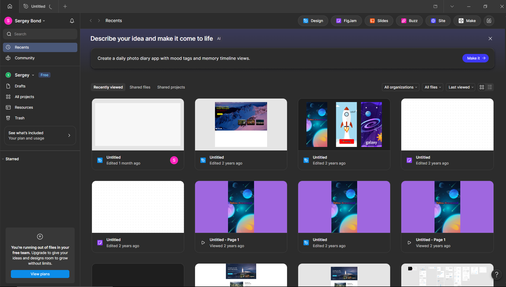Go to the Home tab icon
The height and width of the screenshot is (287, 506).
coord(10,6)
